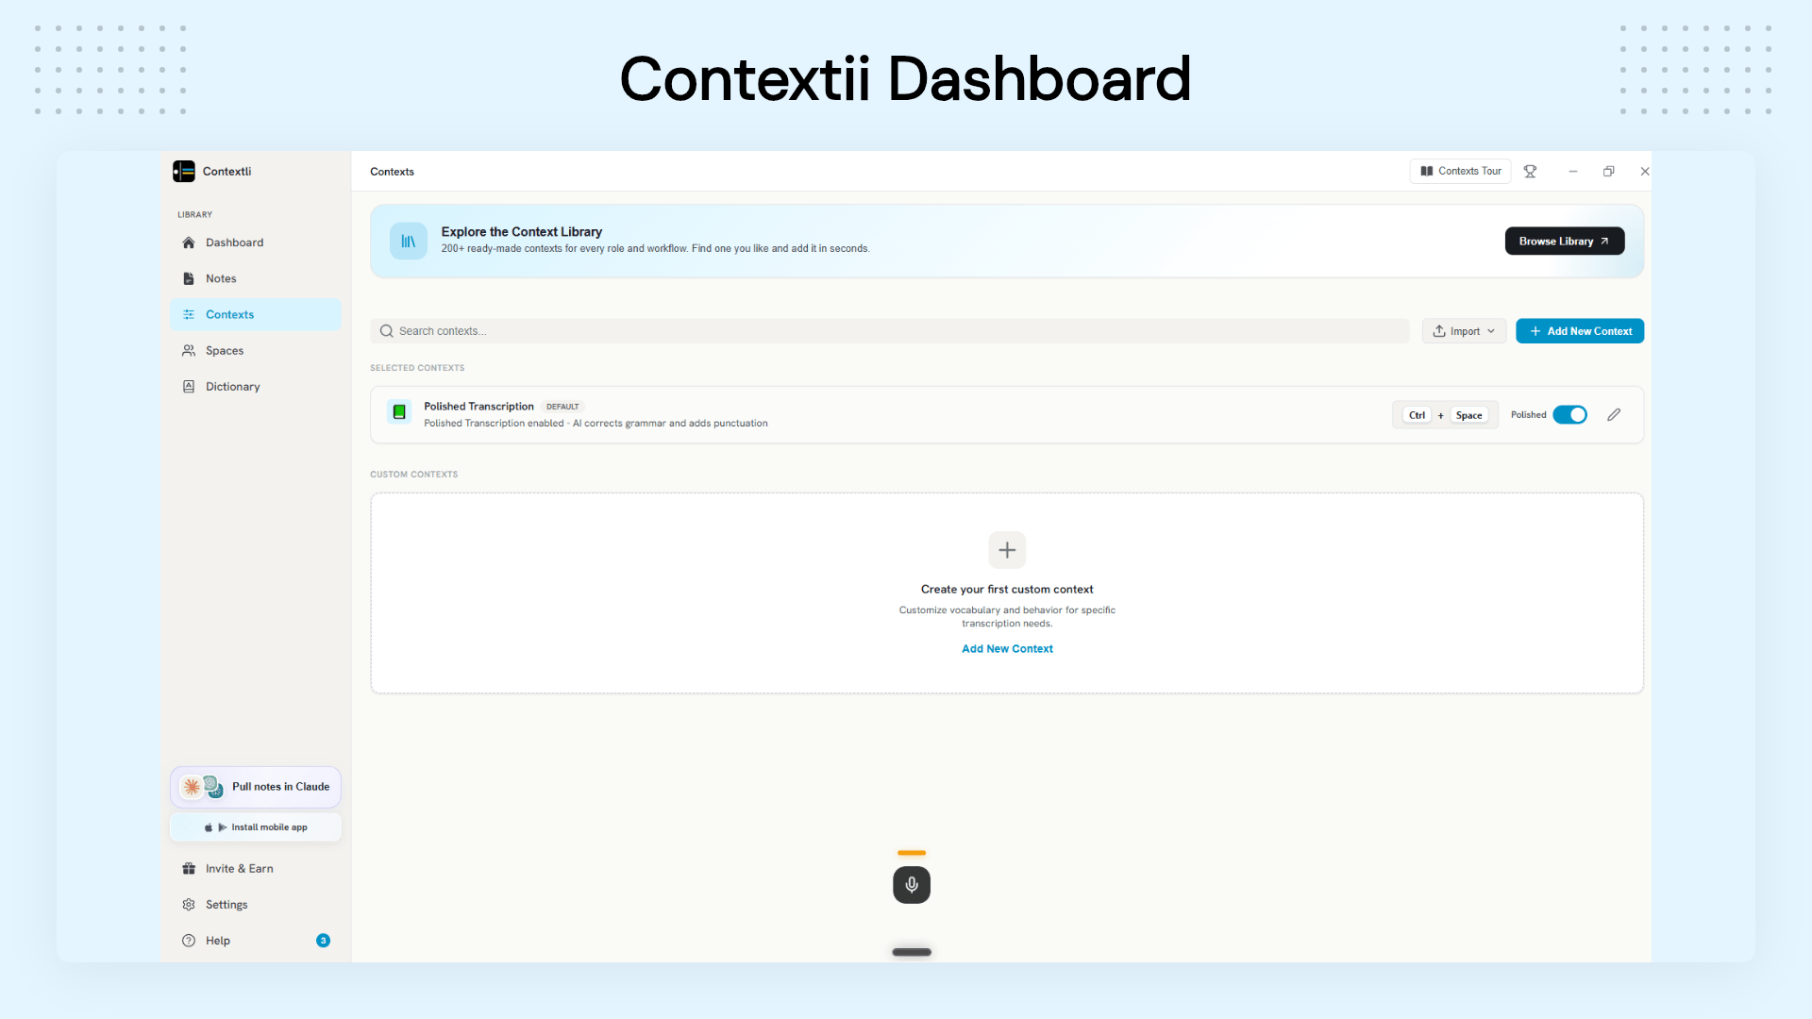Focus the Search contexts field
Image resolution: width=1812 pixels, height=1019 pixels.
tap(889, 330)
